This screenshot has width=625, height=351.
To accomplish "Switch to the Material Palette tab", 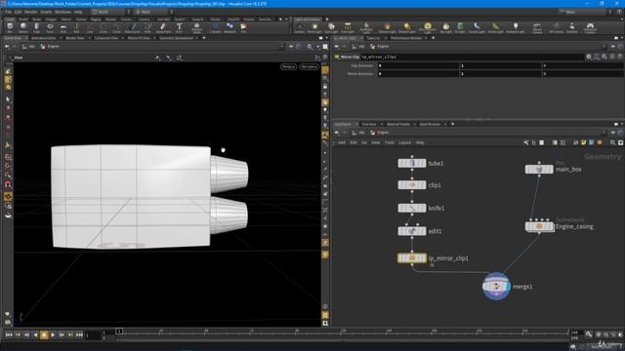I will click(398, 124).
